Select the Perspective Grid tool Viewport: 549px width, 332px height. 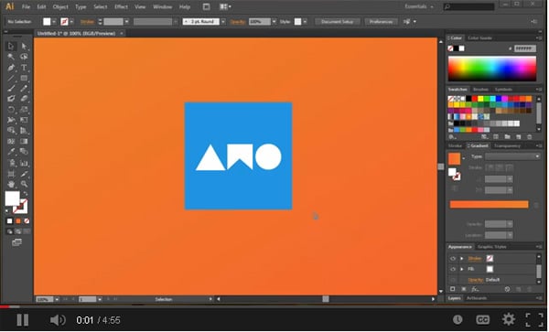(24, 131)
